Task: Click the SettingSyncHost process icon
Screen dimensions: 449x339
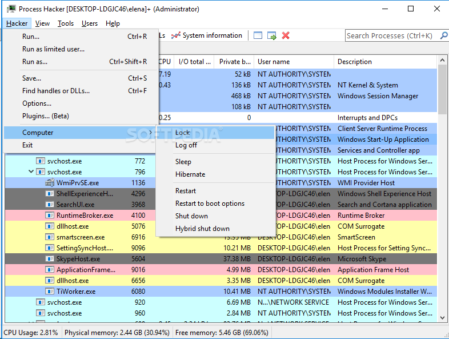Action: click(50, 248)
